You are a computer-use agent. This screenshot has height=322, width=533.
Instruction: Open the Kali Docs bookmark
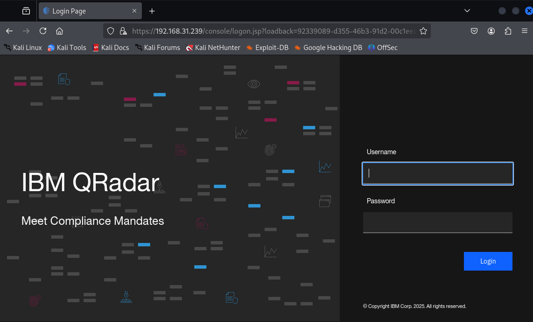pyautogui.click(x=111, y=48)
